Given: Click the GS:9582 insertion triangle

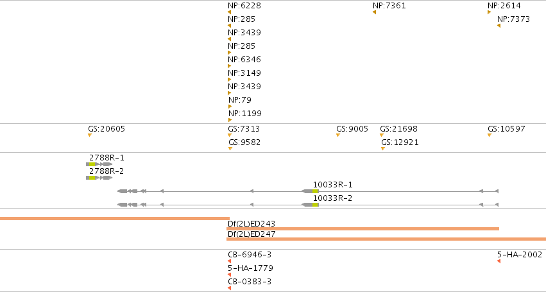Looking at the screenshot, I should pyautogui.click(x=230, y=149).
